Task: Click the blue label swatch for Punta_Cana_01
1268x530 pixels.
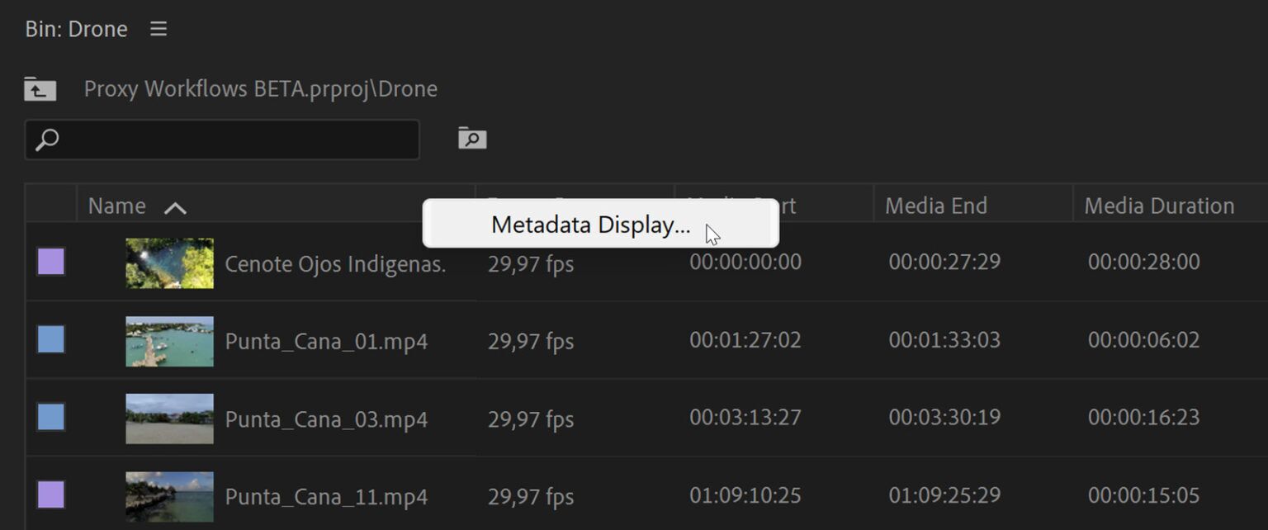Action: tap(50, 340)
